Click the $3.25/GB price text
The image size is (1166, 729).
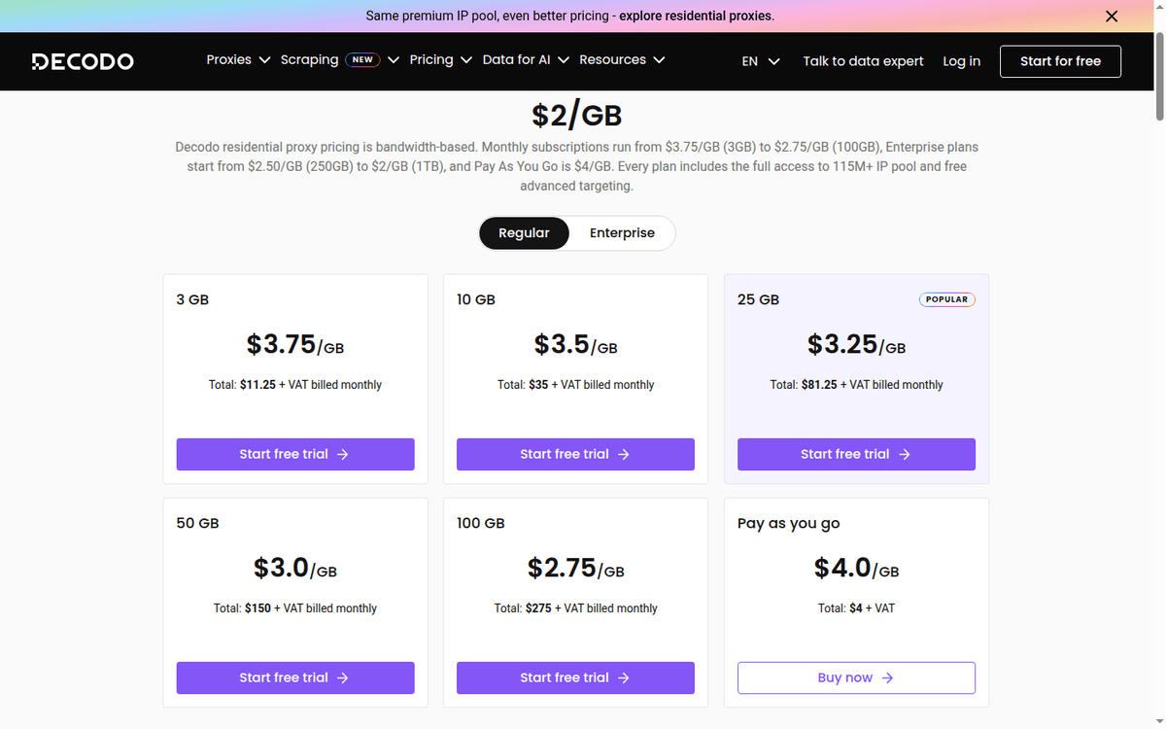click(856, 345)
